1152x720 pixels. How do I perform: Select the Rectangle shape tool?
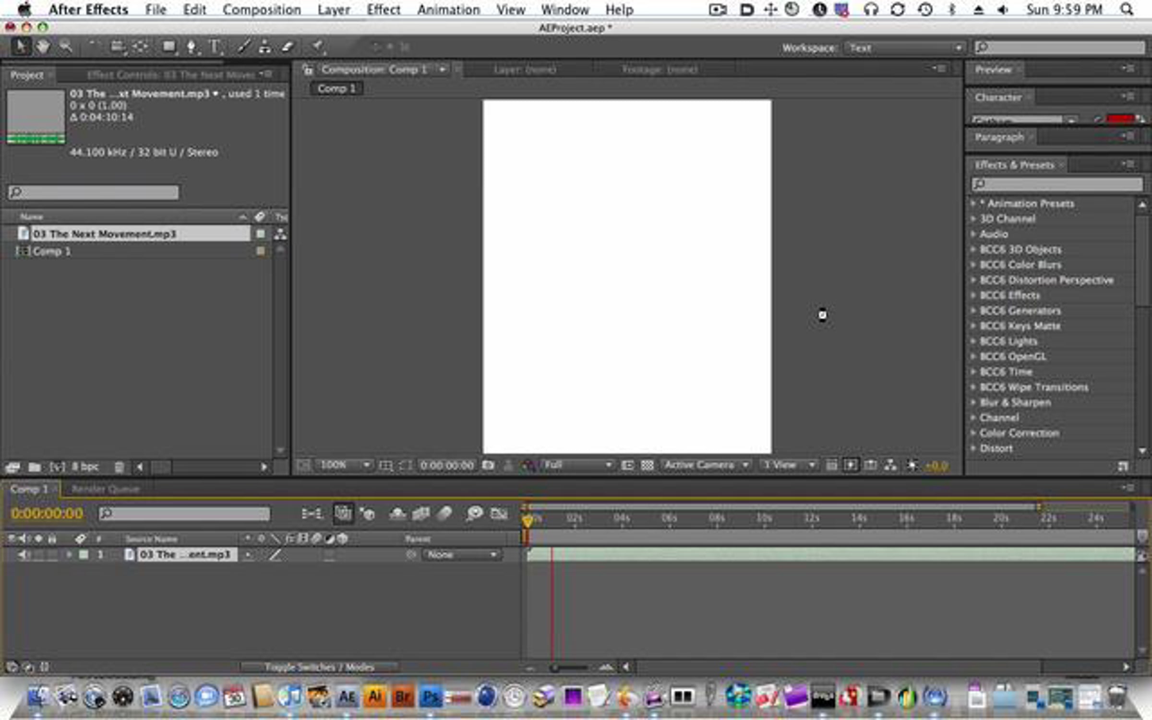coord(168,47)
